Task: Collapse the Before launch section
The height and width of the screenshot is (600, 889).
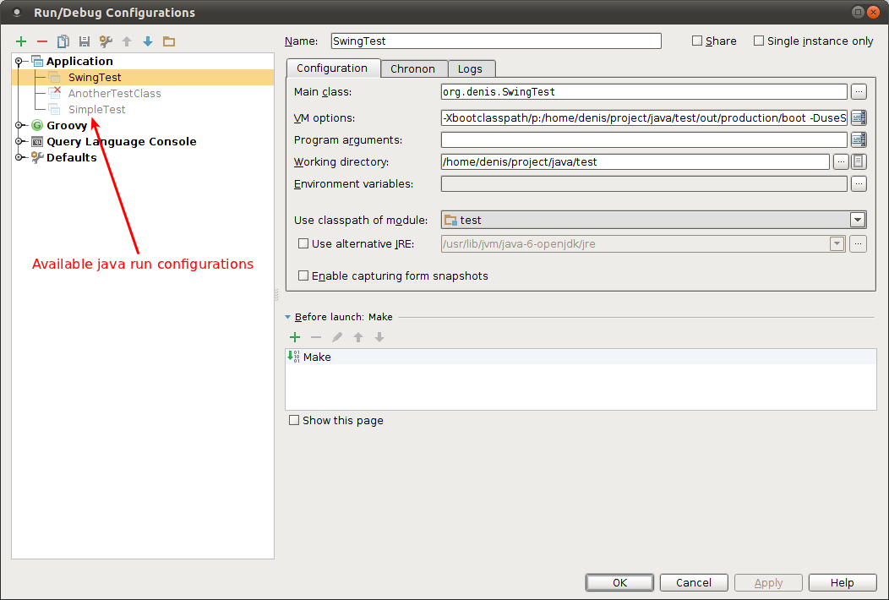Action: (288, 317)
